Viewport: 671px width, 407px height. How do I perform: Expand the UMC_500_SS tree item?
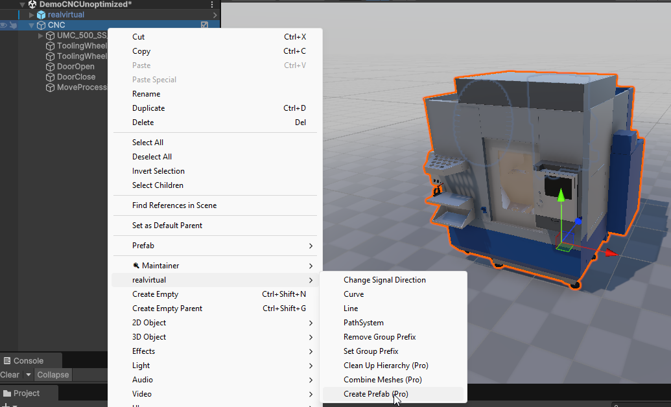point(41,36)
